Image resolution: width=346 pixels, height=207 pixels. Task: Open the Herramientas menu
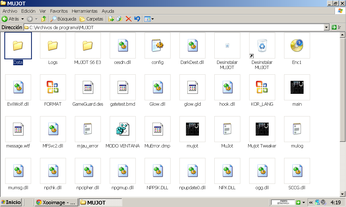pos(84,11)
